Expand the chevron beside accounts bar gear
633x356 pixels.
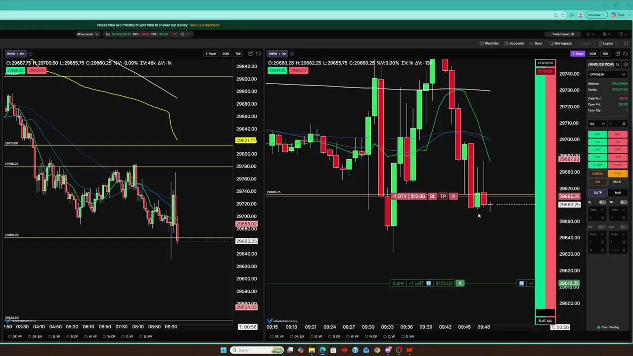coord(188,34)
